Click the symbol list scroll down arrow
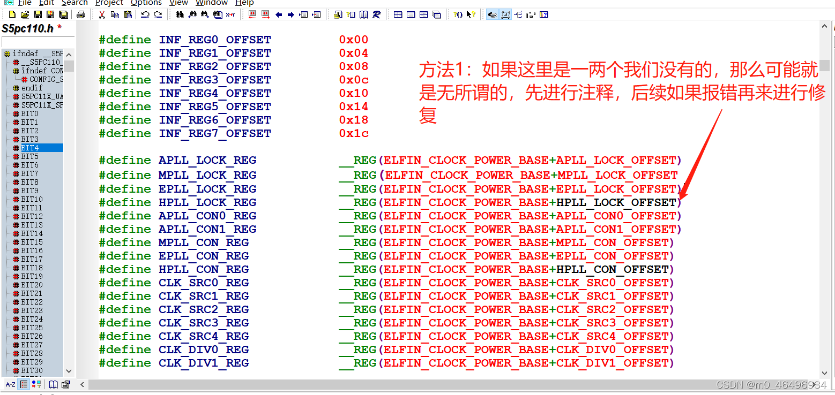The width and height of the screenshot is (835, 395). 69,370
